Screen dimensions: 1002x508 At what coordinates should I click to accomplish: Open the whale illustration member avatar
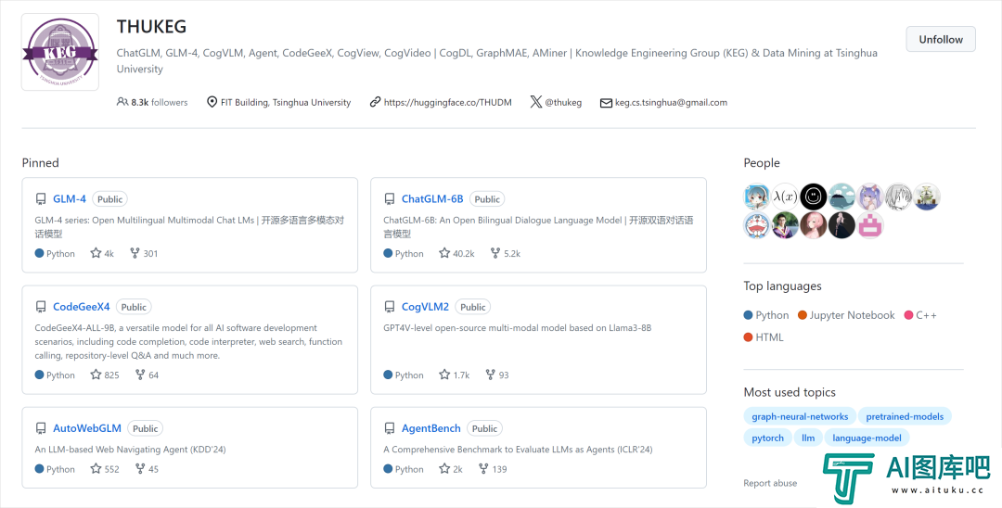841,197
